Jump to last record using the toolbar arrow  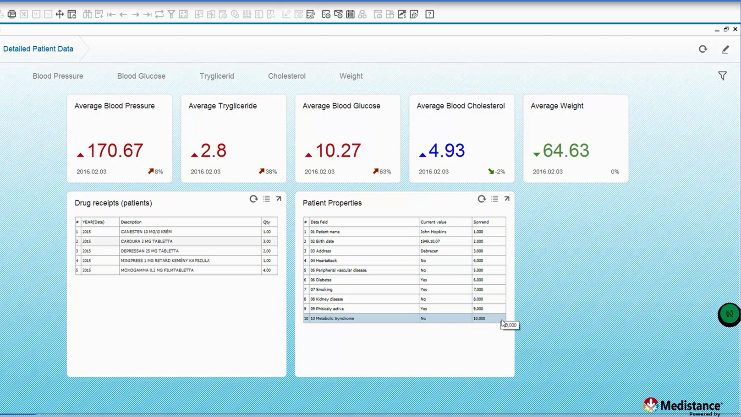(x=147, y=15)
